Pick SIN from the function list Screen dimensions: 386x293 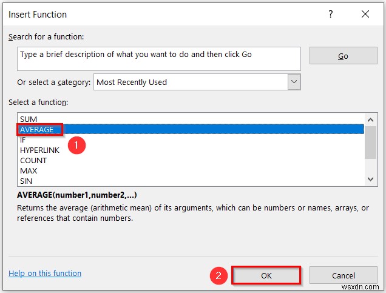[x=26, y=181]
